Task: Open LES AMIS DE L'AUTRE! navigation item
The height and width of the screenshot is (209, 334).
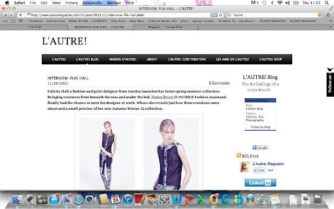Action: tap(232, 59)
